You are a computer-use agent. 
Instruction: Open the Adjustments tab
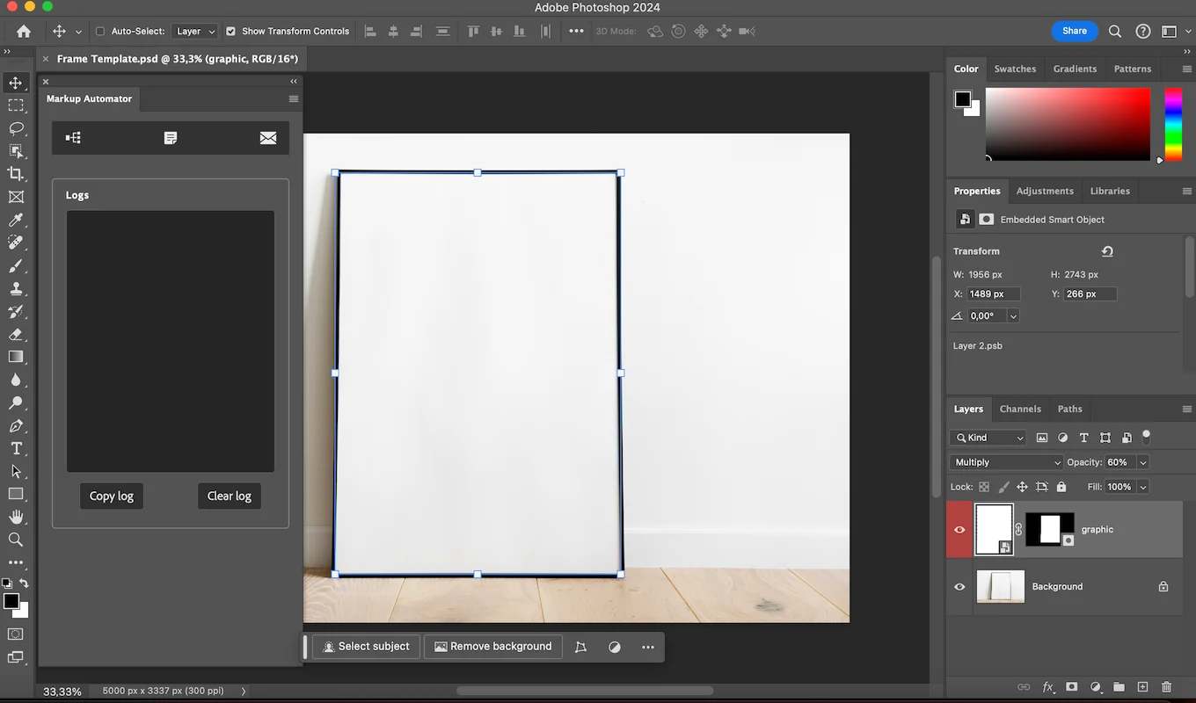coord(1045,191)
